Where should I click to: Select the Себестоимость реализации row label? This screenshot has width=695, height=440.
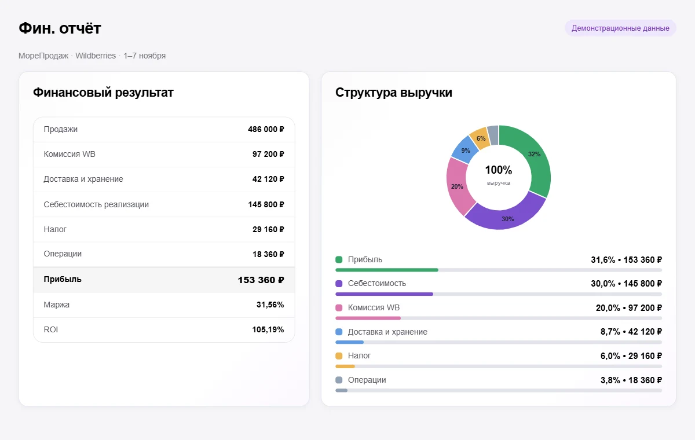coord(96,204)
